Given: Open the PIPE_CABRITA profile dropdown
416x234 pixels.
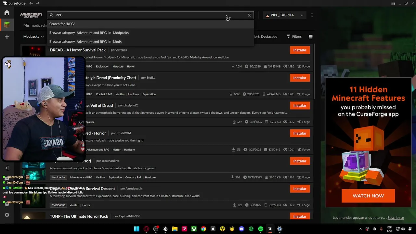Looking at the screenshot, I should [284, 15].
